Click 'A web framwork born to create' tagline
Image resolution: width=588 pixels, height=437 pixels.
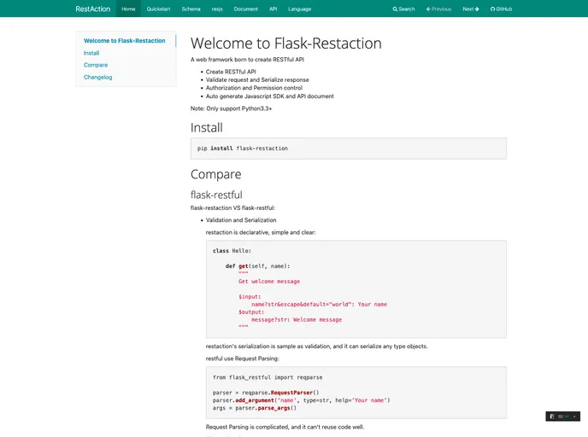coord(248,60)
